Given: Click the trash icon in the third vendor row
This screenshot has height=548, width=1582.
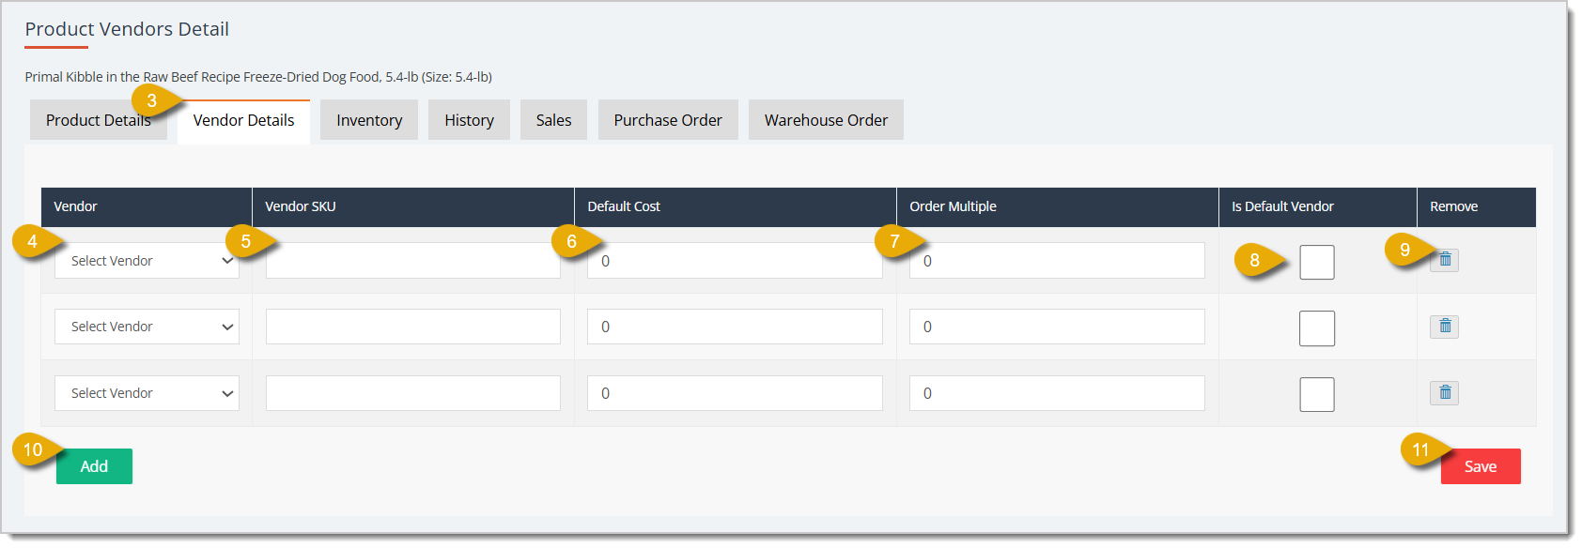Looking at the screenshot, I should point(1445,392).
